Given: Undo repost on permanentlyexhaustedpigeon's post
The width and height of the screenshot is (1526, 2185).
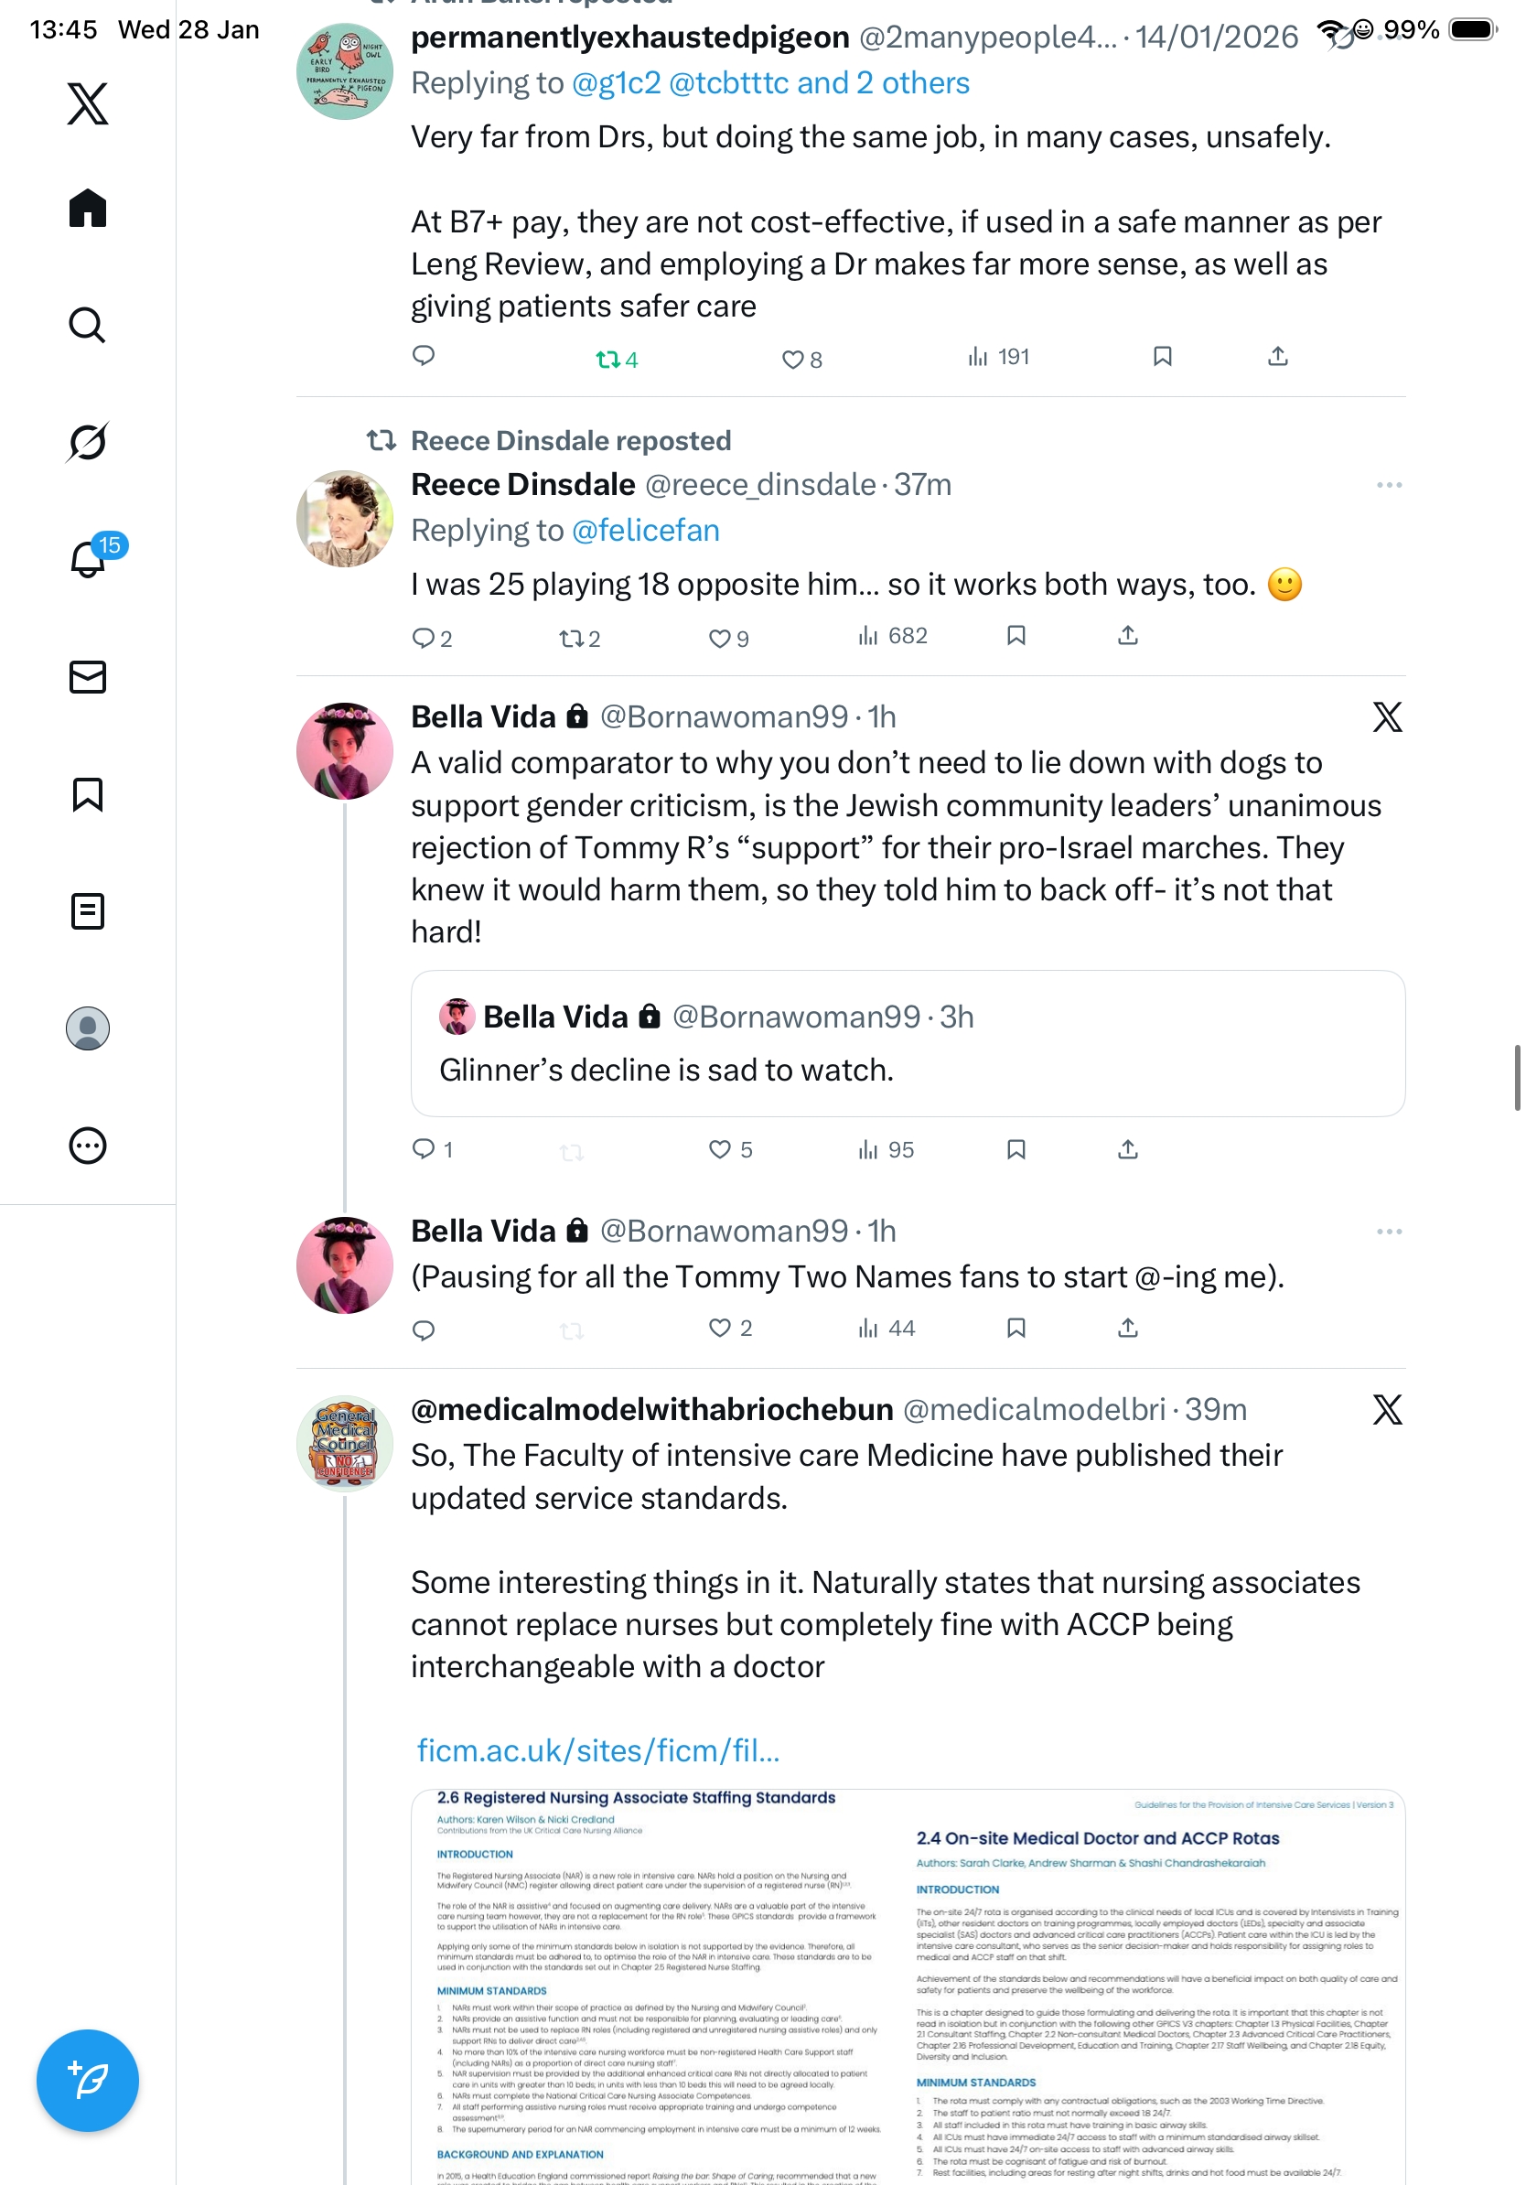Looking at the screenshot, I should 607,359.
